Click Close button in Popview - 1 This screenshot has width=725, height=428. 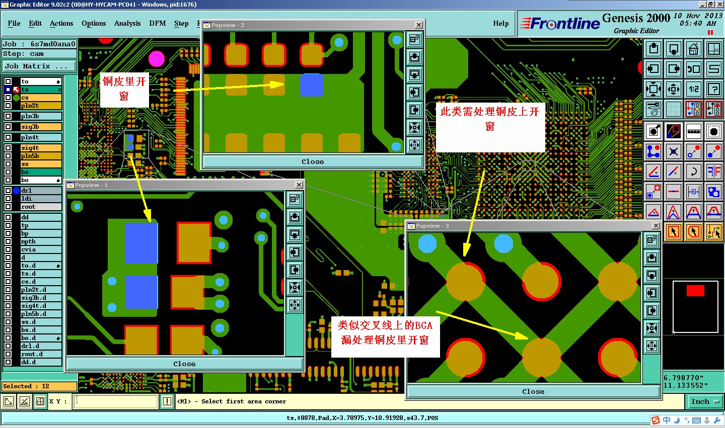click(x=184, y=364)
